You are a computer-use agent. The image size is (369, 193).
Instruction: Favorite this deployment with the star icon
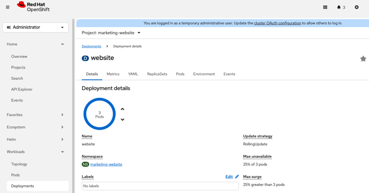363,59
